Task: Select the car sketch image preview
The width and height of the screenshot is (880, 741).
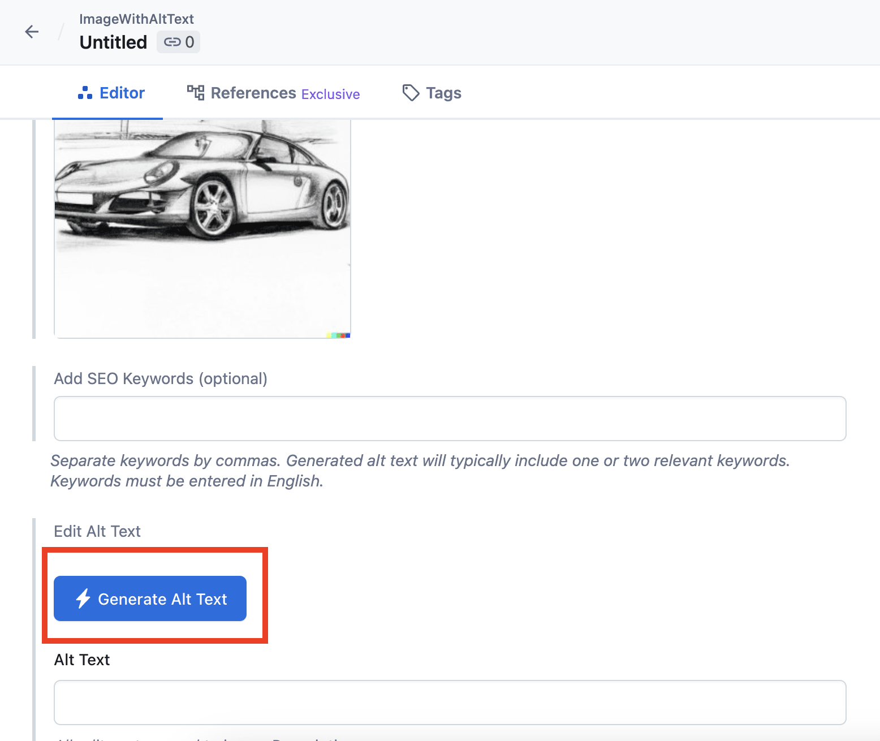Action: click(x=202, y=226)
